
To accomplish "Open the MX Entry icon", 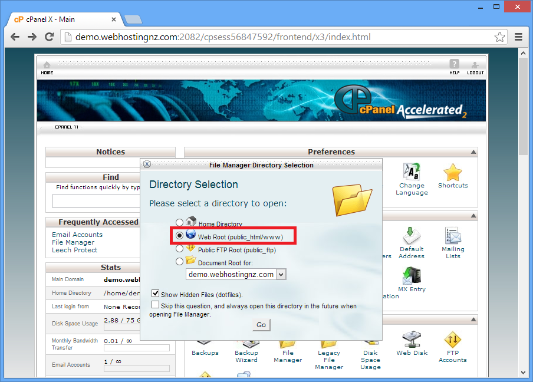I will [412, 276].
